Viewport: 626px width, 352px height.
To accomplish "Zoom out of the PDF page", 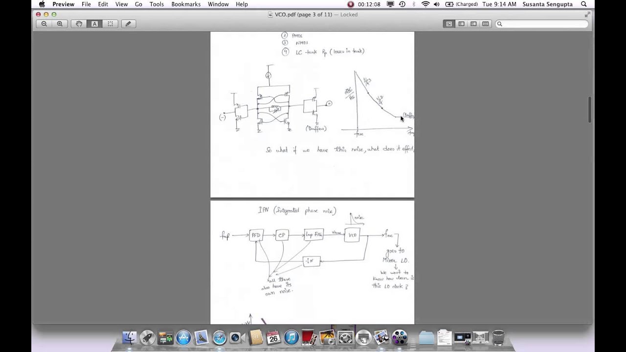I will (44, 24).
